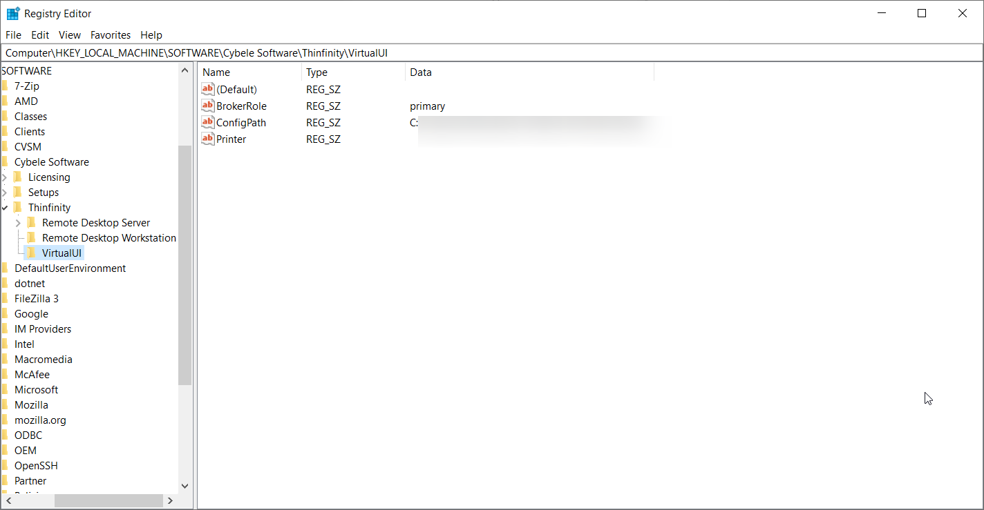Image resolution: width=984 pixels, height=510 pixels.
Task: Select the ODBC key
Action: point(28,435)
